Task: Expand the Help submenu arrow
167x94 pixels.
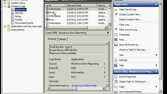Action: coord(156,65)
